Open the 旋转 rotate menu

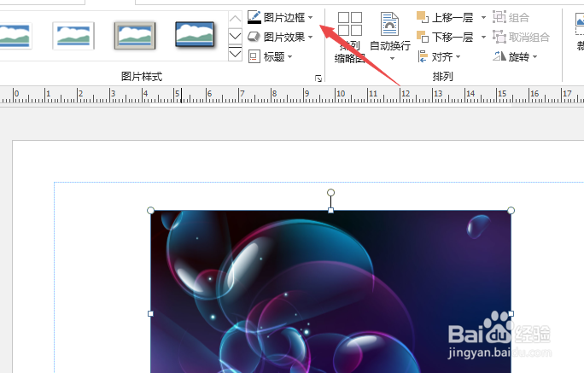tap(515, 56)
